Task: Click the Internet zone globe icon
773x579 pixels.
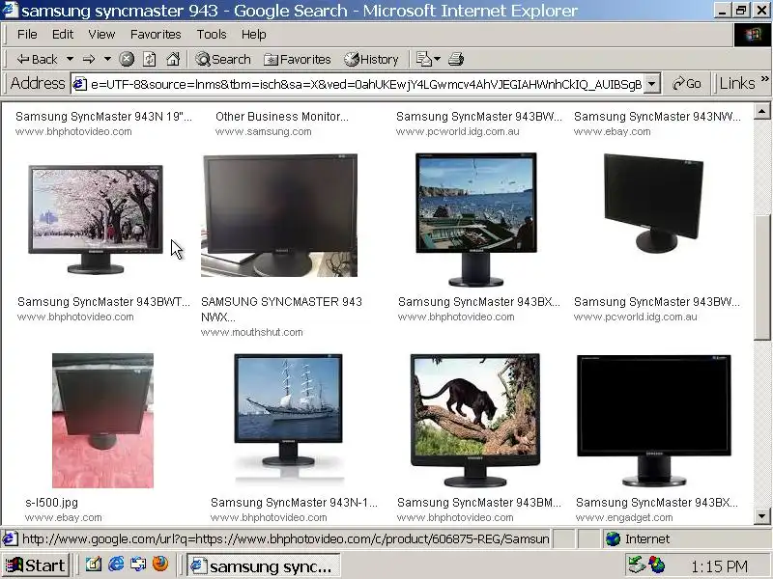Action: pos(613,539)
